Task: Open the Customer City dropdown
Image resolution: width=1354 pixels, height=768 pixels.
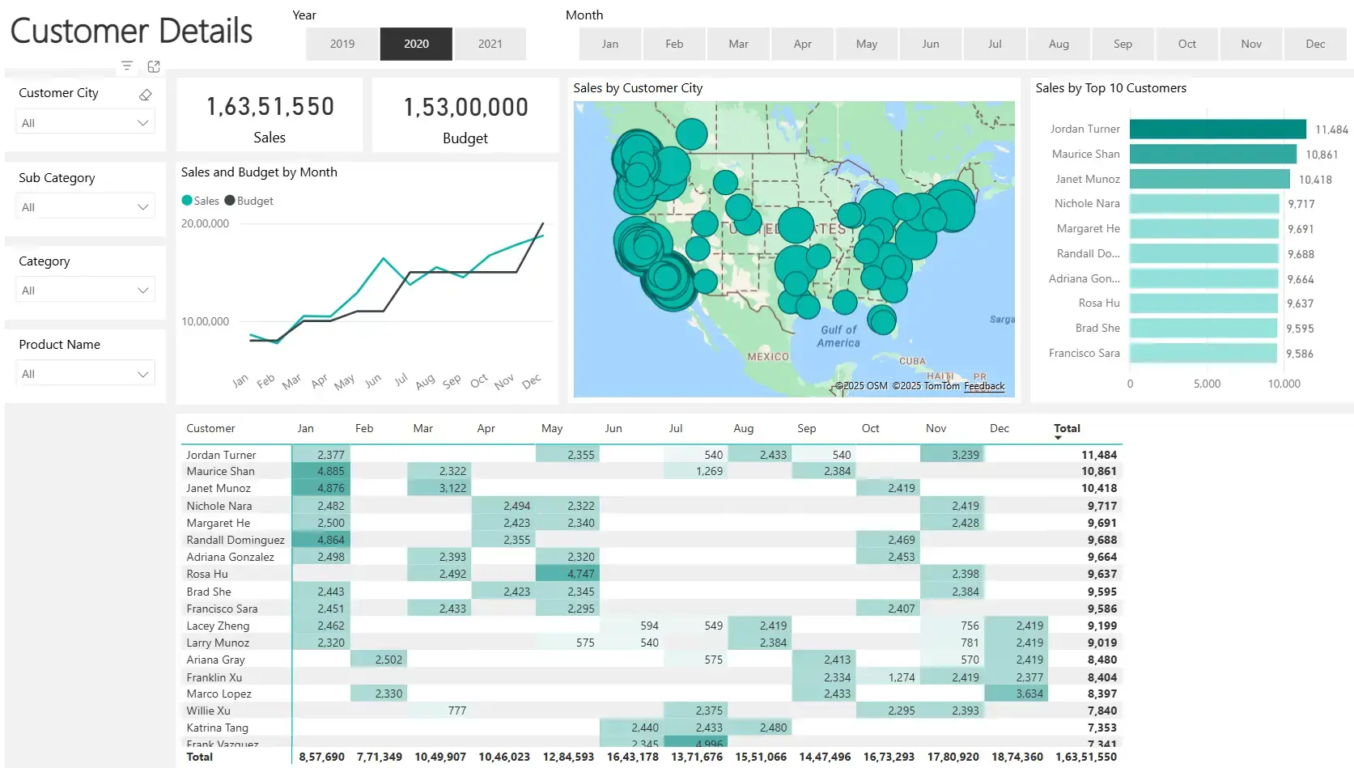Action: (143, 121)
